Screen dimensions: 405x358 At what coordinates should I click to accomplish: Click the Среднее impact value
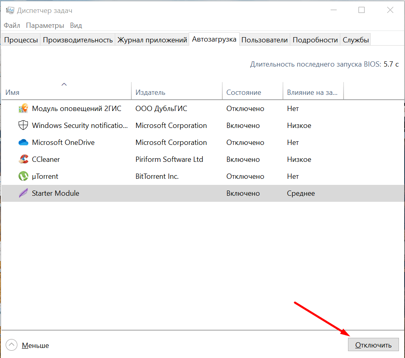point(301,193)
